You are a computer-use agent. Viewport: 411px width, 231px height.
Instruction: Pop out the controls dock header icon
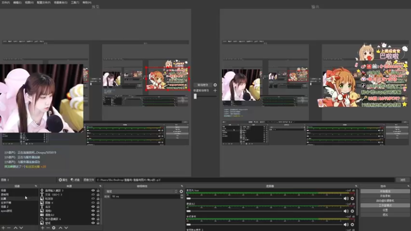[x=408, y=186]
